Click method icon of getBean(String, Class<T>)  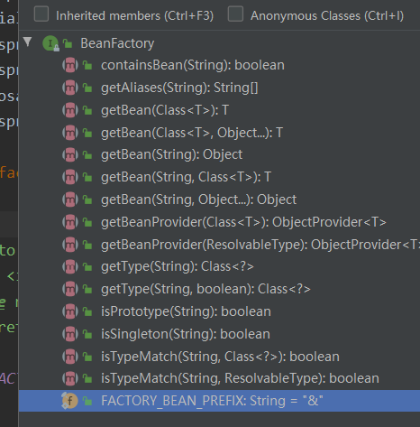point(70,177)
